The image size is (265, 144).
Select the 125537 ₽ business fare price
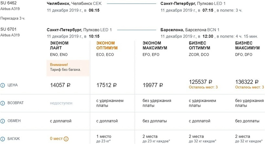point(200,82)
